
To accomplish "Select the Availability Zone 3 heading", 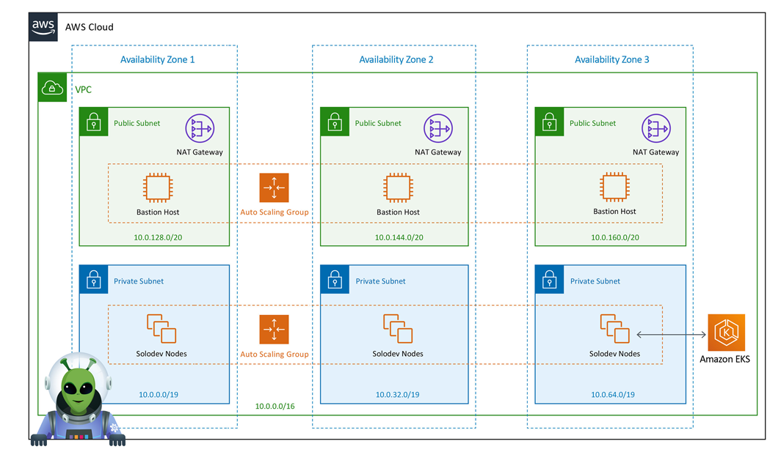I will point(611,59).
